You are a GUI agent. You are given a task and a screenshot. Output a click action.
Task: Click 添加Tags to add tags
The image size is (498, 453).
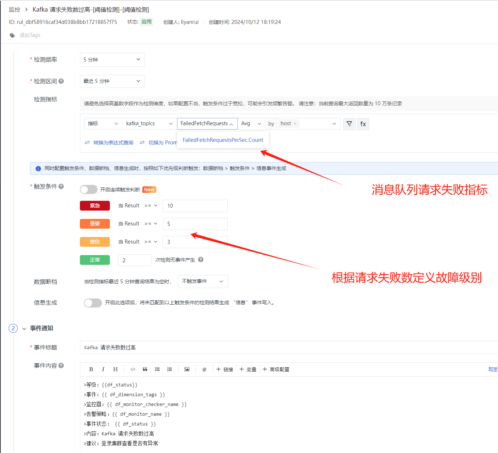30,35
